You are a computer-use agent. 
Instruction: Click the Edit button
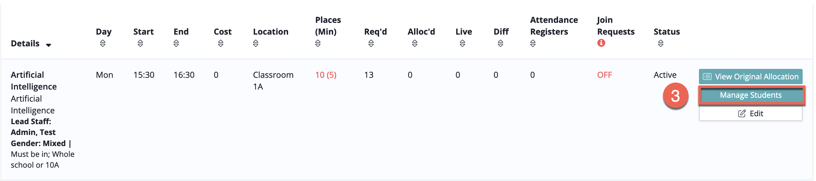[750, 114]
